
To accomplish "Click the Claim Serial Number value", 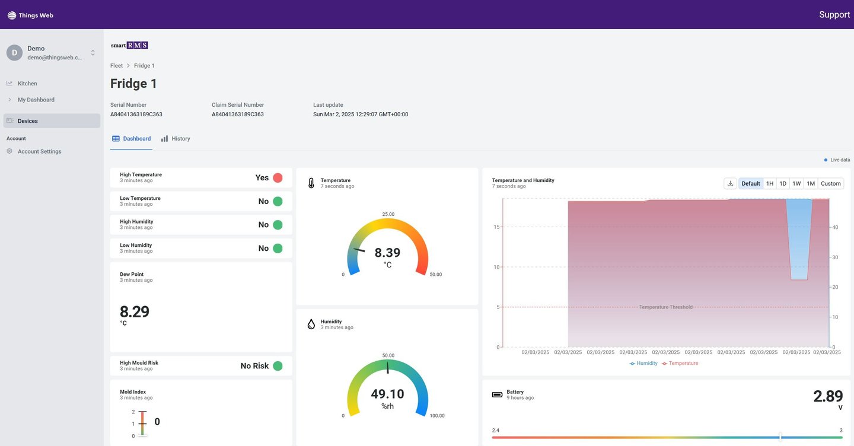I will (x=238, y=114).
